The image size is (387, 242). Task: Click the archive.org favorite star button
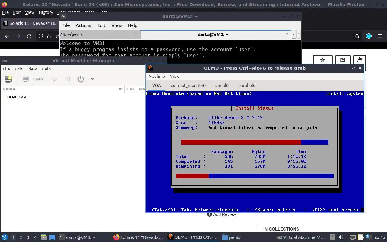(x=323, y=60)
